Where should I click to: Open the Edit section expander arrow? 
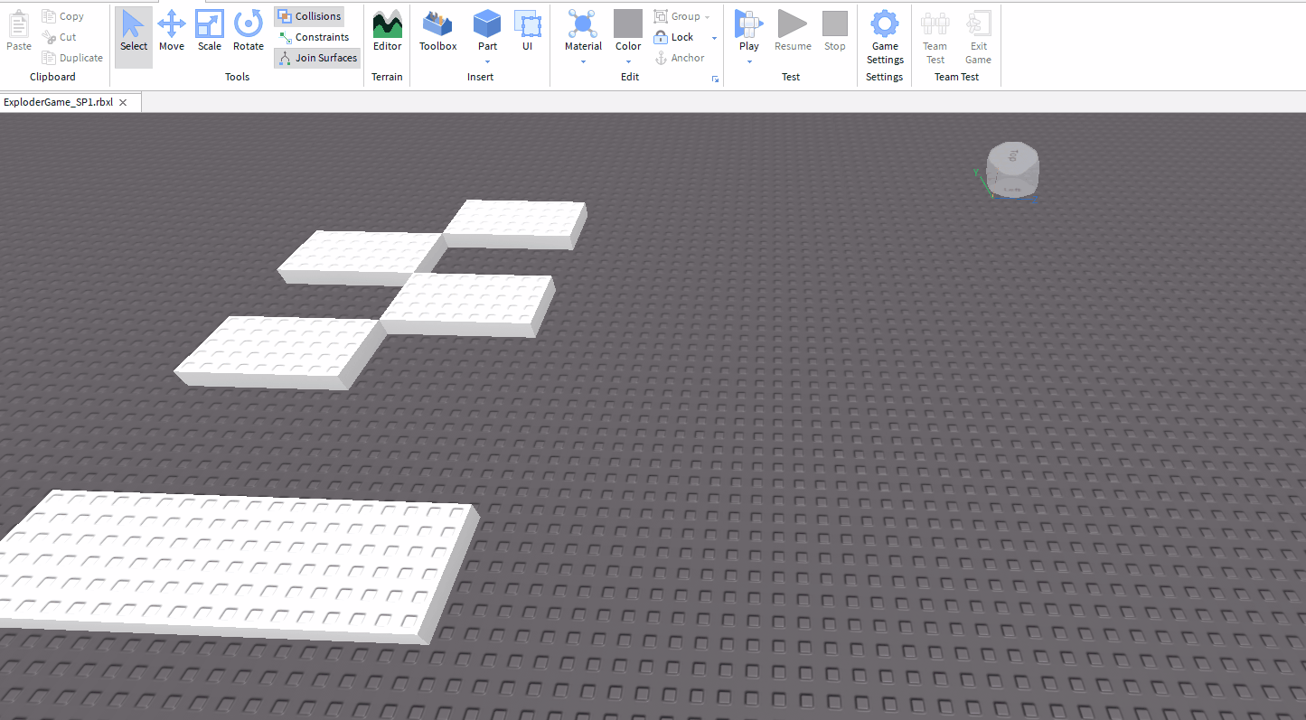pyautogui.click(x=714, y=79)
